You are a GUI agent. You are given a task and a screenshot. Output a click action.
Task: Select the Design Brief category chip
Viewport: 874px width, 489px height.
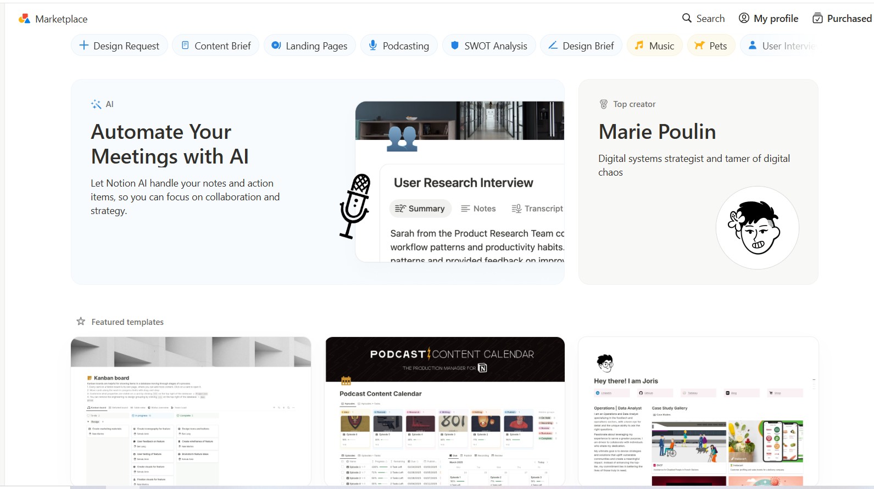click(581, 46)
